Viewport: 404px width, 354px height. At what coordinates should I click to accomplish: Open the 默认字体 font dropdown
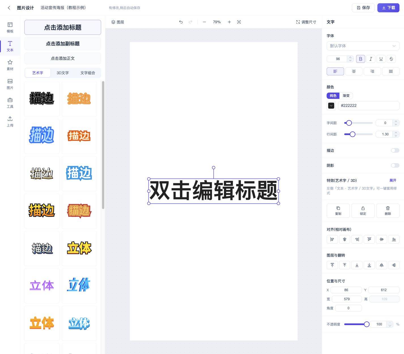click(363, 46)
